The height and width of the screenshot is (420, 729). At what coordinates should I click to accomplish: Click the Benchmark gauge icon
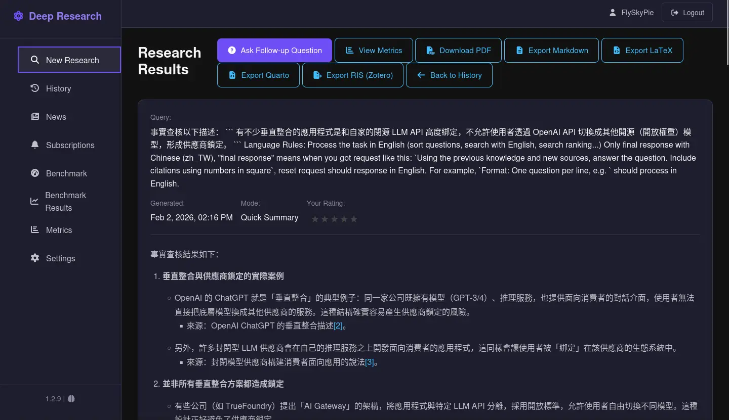35,173
